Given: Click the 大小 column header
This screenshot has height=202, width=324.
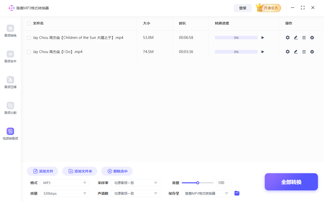Looking at the screenshot, I should click(147, 23).
